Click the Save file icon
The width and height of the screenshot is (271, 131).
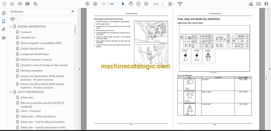click(4, 4)
